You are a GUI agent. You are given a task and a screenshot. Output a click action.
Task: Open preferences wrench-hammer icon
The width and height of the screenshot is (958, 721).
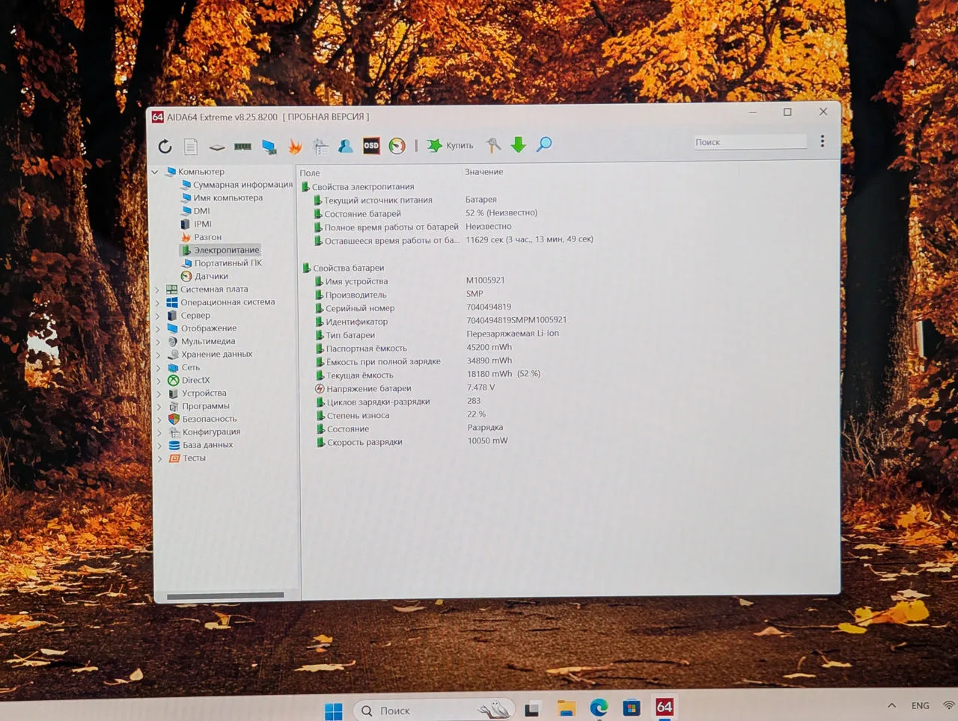(x=493, y=145)
